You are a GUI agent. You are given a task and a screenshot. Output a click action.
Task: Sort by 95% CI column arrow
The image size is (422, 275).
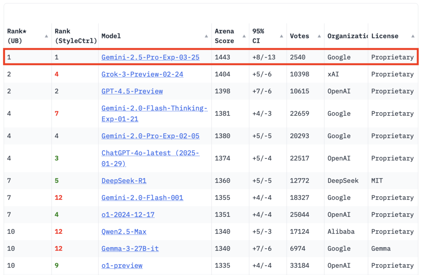click(x=281, y=36)
